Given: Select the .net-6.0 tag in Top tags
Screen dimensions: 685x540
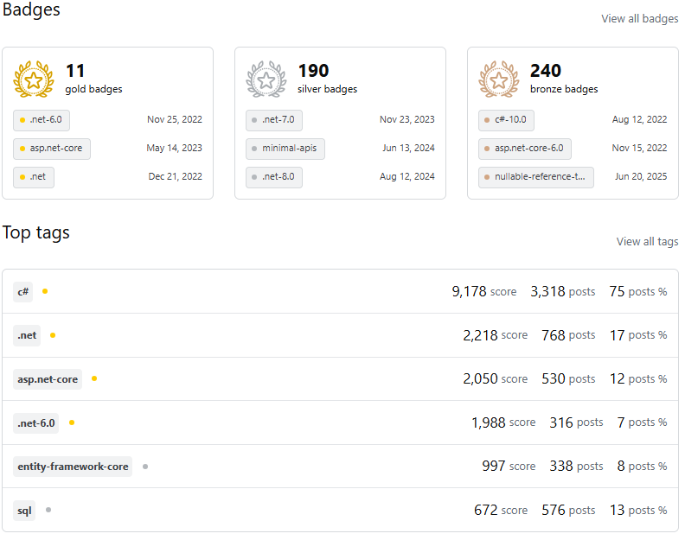Looking at the screenshot, I should point(35,423).
